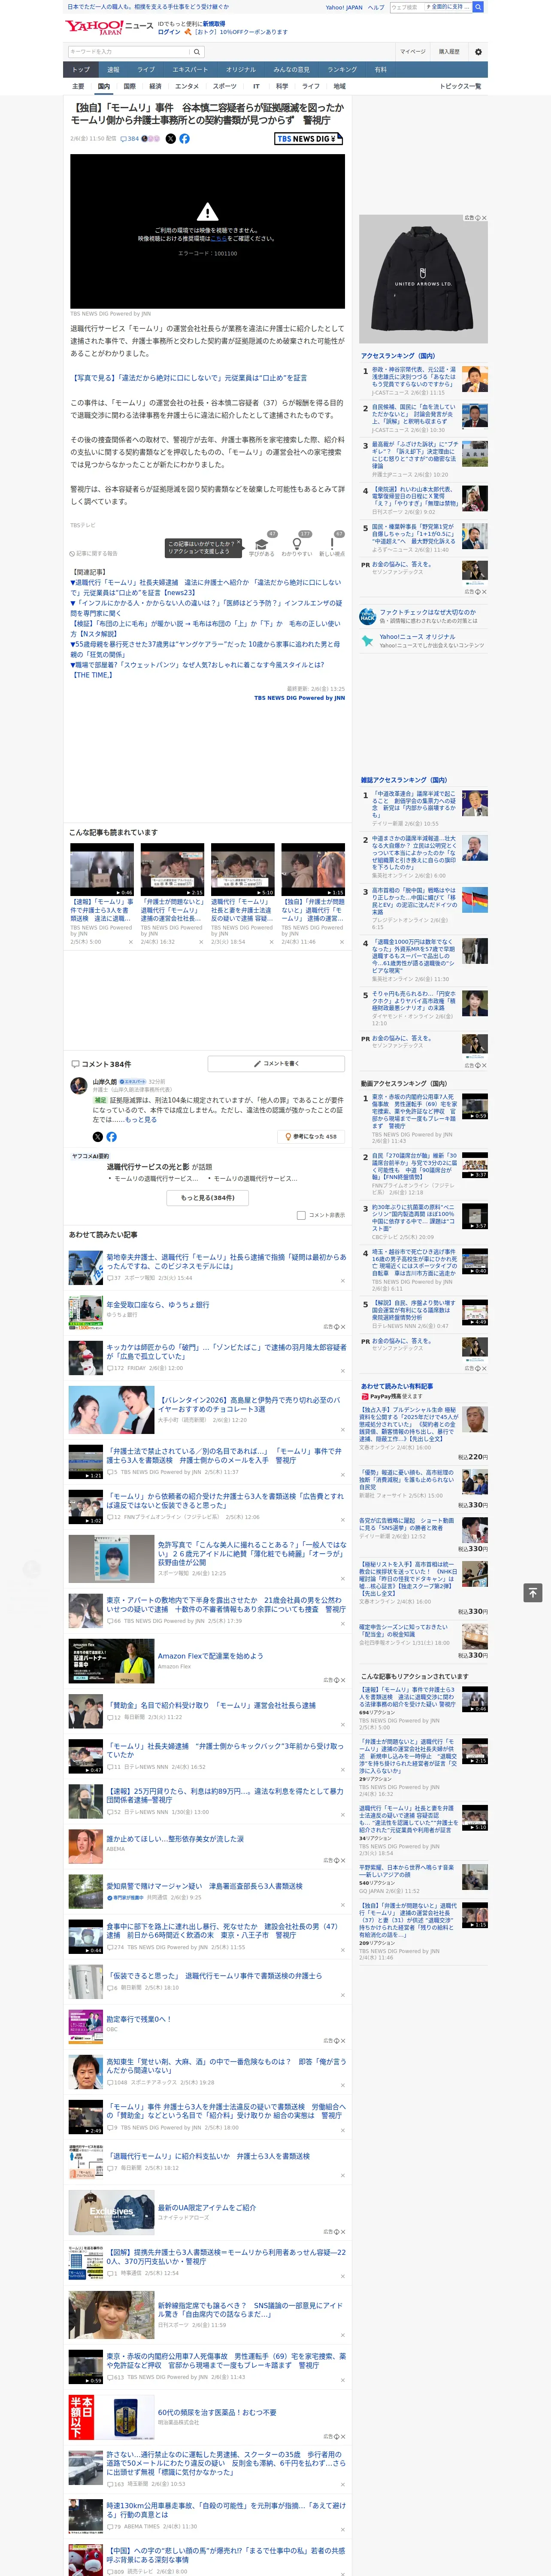Select the ランキング tab
This screenshot has width=551, height=2576.
342,70
